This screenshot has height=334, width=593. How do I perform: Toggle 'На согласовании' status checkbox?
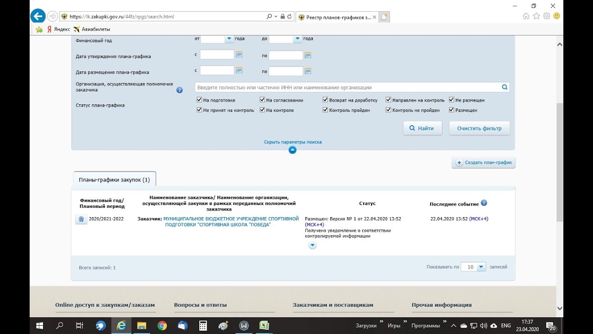tap(262, 100)
